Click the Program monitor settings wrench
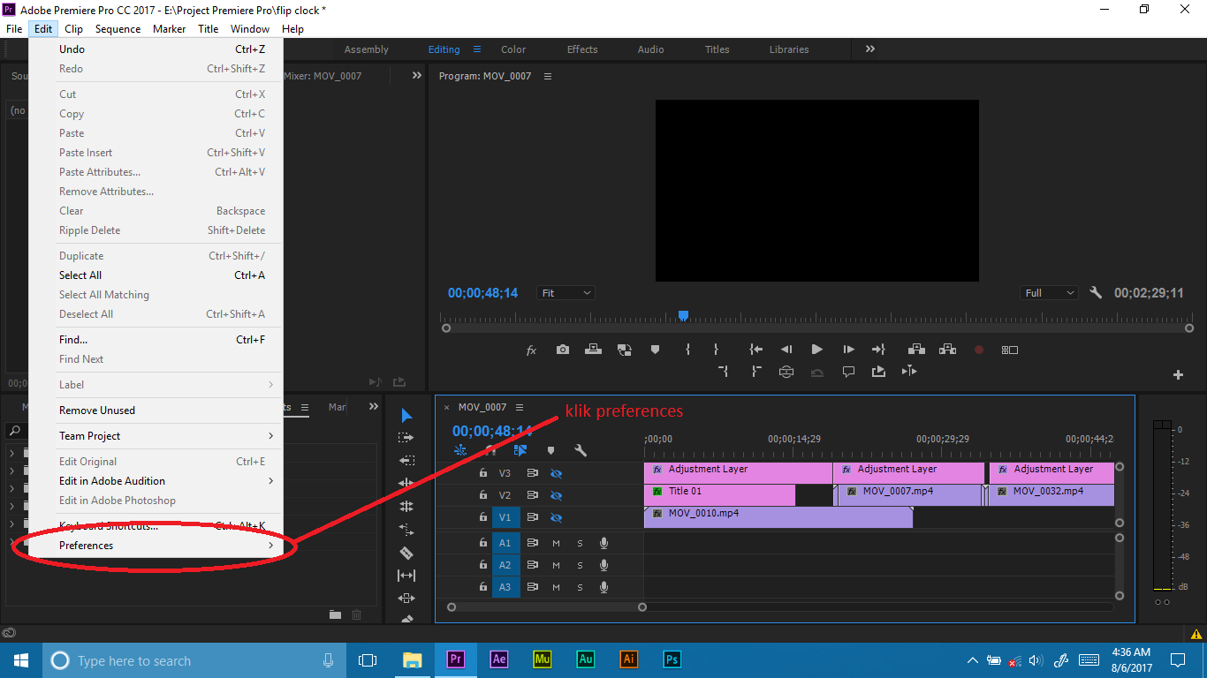The image size is (1207, 678). [1096, 293]
